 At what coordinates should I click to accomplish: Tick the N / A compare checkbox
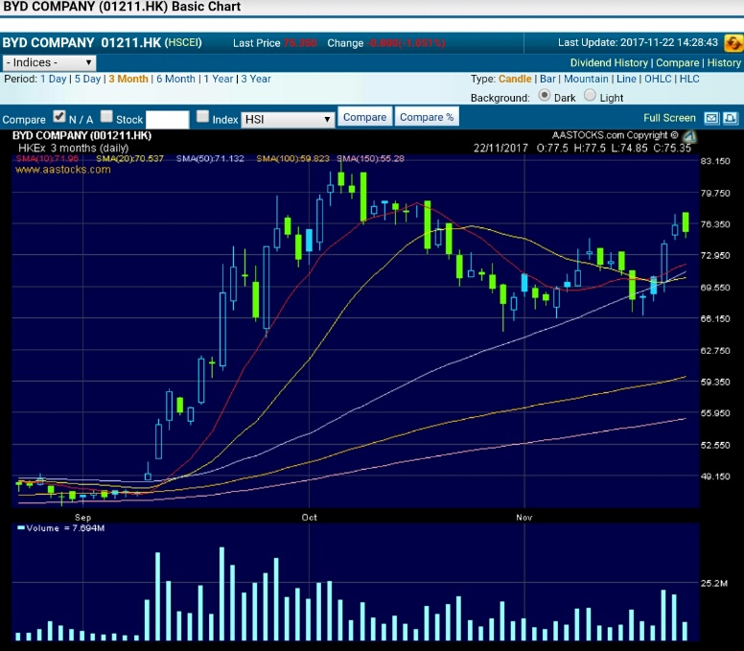59,116
